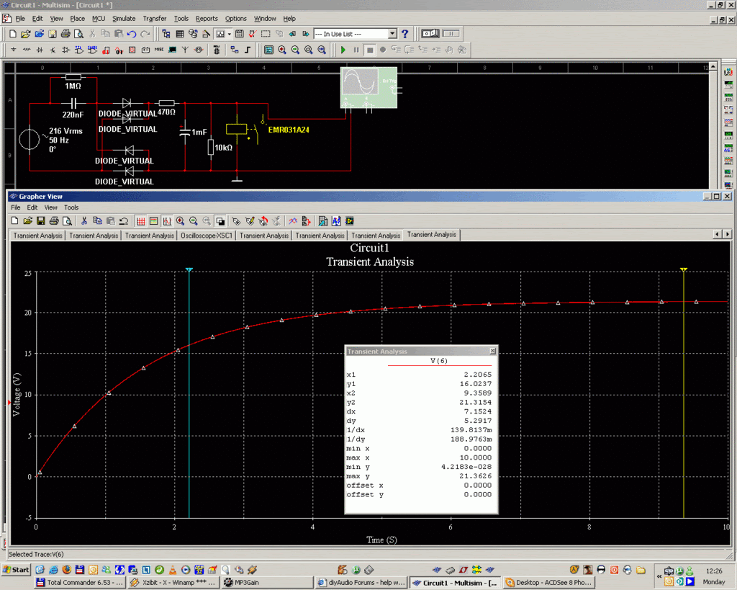Click the yellow cursor marker on graph

(x=684, y=270)
